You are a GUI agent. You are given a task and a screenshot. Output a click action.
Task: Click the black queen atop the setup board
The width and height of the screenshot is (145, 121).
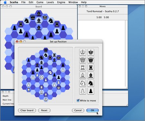[46, 50]
